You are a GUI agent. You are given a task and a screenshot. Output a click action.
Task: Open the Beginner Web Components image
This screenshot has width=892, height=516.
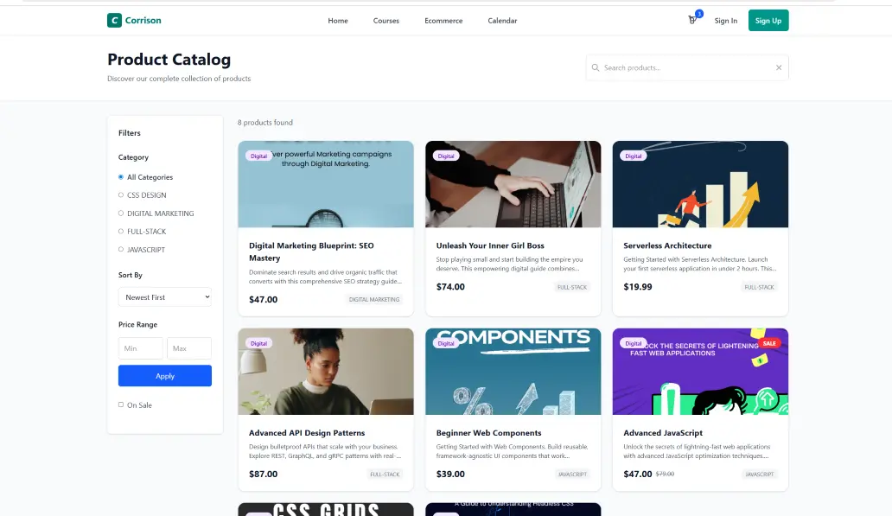(x=513, y=372)
